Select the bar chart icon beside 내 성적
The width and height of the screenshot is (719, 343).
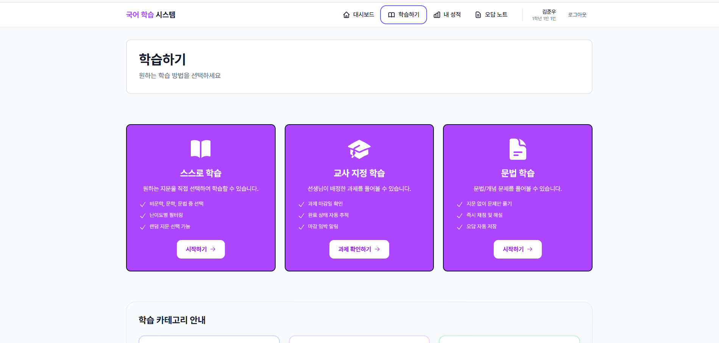tap(437, 15)
